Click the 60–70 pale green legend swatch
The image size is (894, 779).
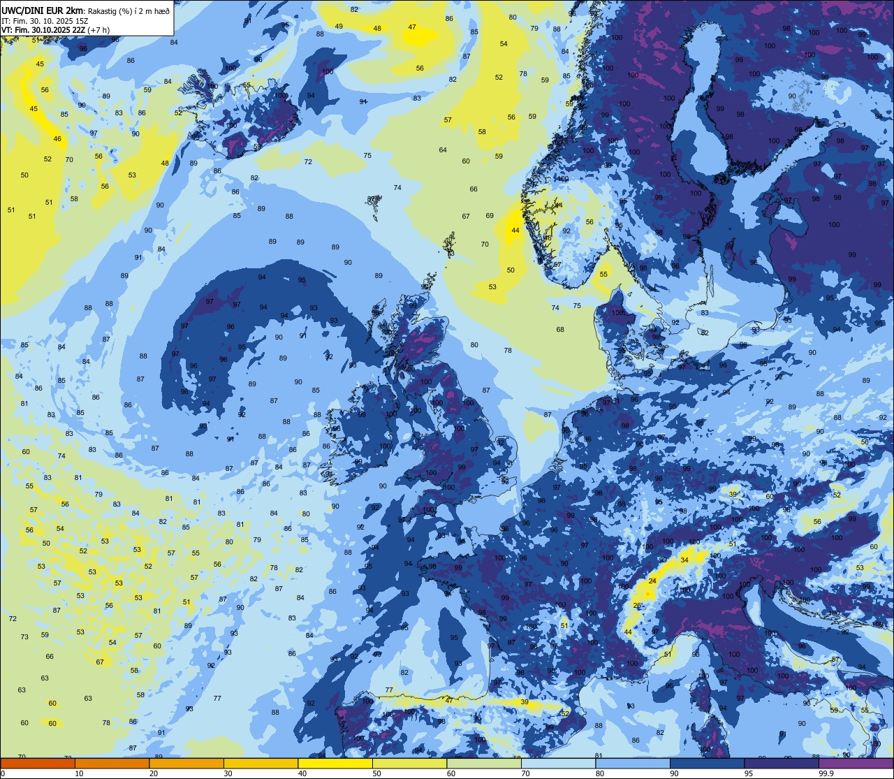tap(484, 764)
